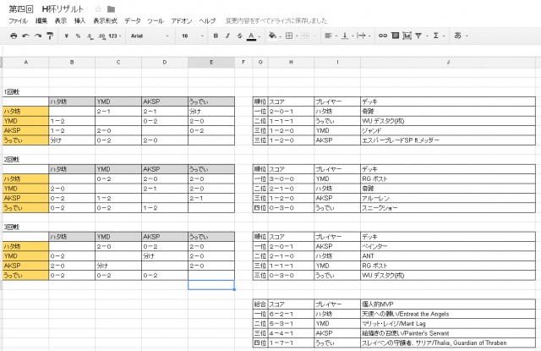
Task: Open the Arial font dropdown
Action: (x=150, y=36)
